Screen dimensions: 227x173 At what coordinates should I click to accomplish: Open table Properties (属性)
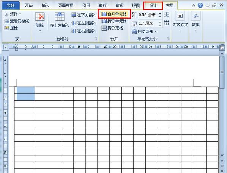point(11,28)
